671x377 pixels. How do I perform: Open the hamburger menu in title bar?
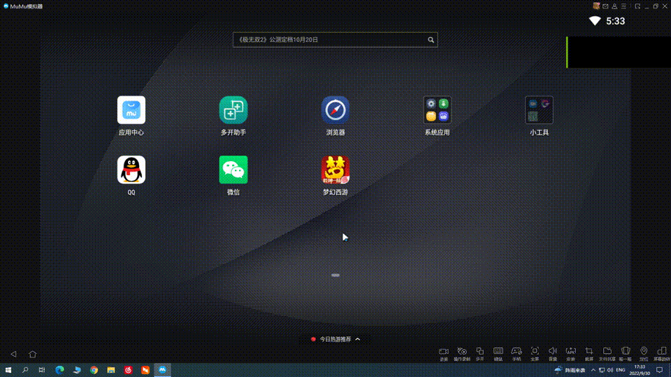[x=624, y=6]
